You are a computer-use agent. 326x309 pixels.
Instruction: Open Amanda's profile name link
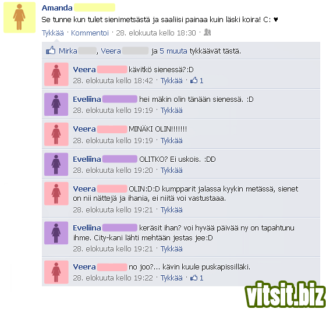point(57,8)
